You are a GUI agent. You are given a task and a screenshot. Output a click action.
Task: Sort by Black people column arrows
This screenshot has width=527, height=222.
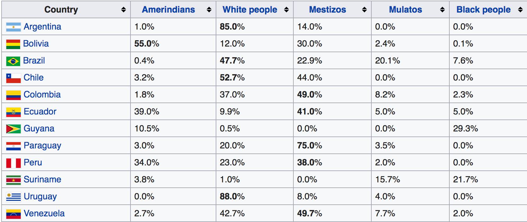tap(520, 10)
